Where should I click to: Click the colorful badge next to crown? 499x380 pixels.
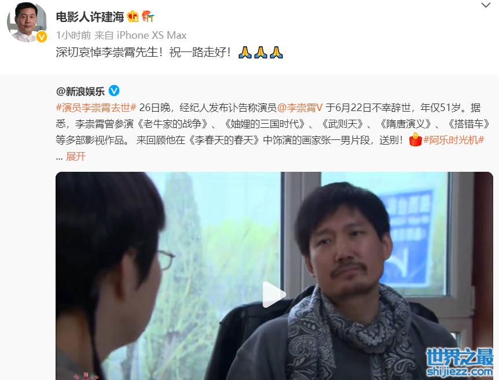click(x=148, y=16)
